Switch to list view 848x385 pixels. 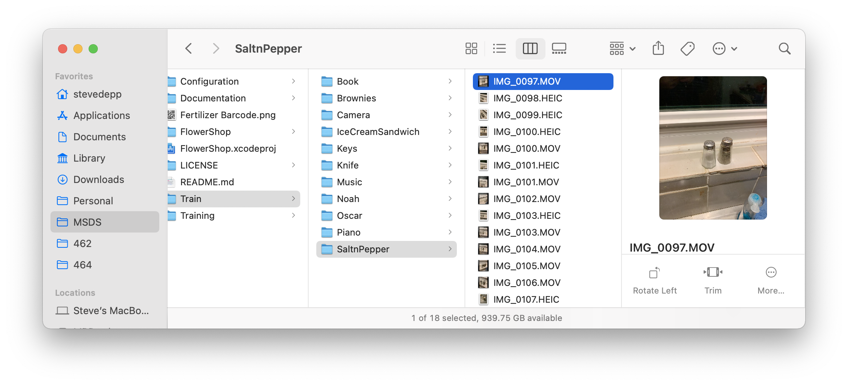(499, 48)
